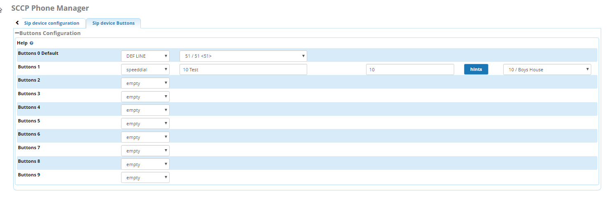Open Buttons 7 empty type dropdown
This screenshot has height=204, width=616.
pyautogui.click(x=145, y=151)
